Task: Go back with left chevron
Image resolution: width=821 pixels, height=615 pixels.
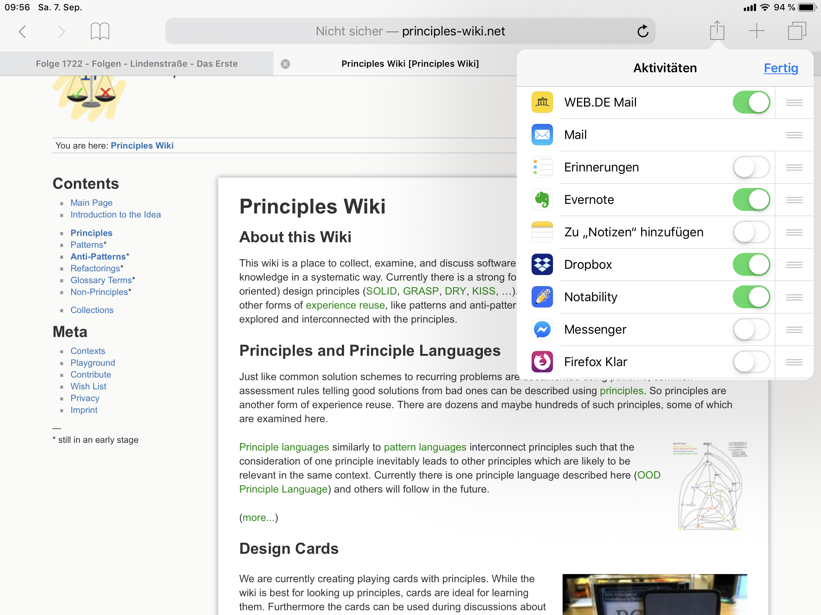Action: [x=23, y=31]
